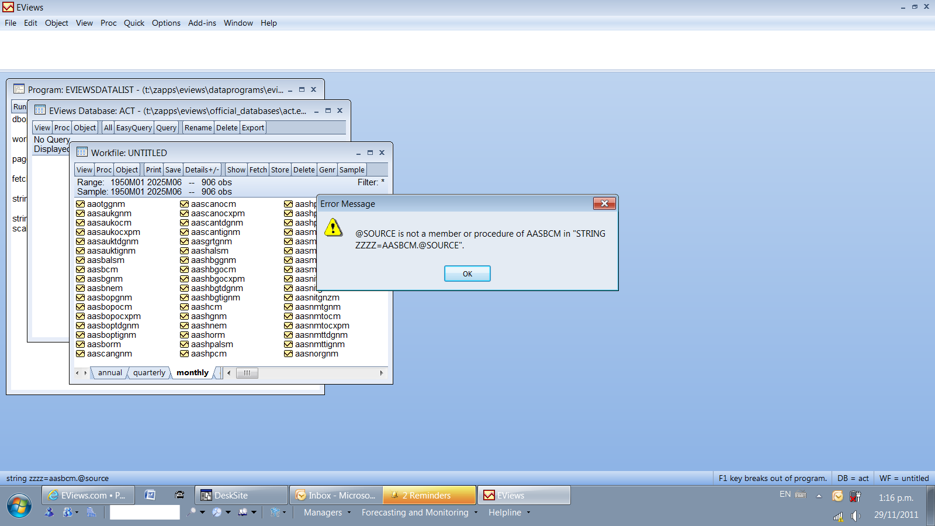Click Sample in the Workfile toolbar
Viewport: 935px width, 526px height.
(x=352, y=169)
